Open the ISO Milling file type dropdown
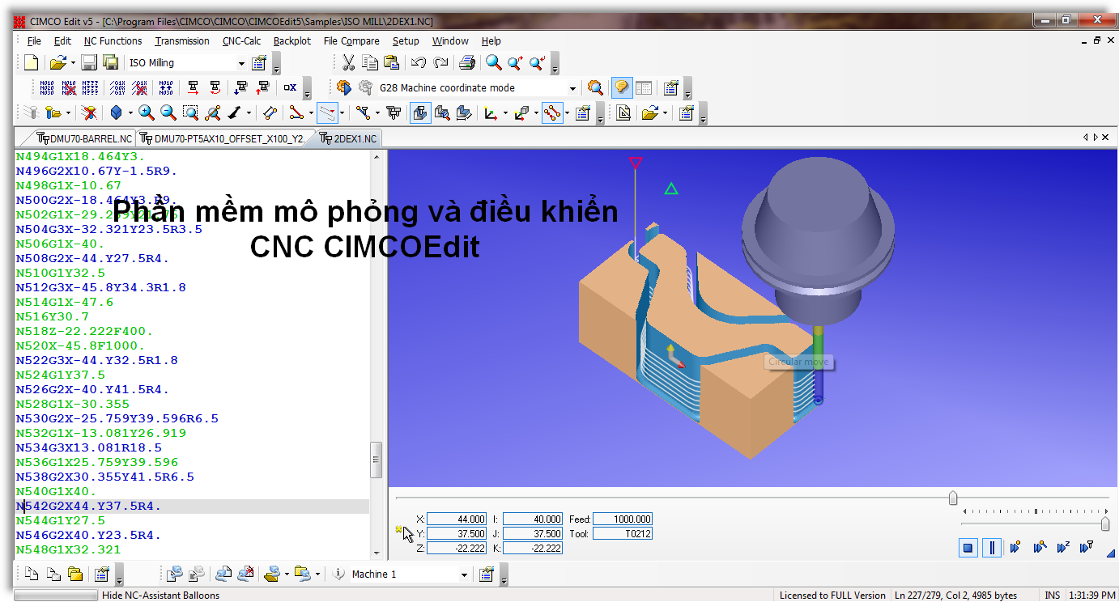 [241, 63]
